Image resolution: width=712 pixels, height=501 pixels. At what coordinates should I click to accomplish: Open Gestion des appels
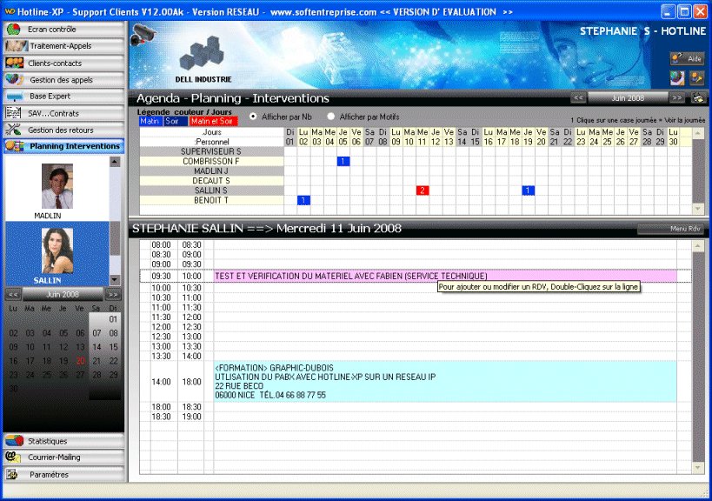coord(63,79)
